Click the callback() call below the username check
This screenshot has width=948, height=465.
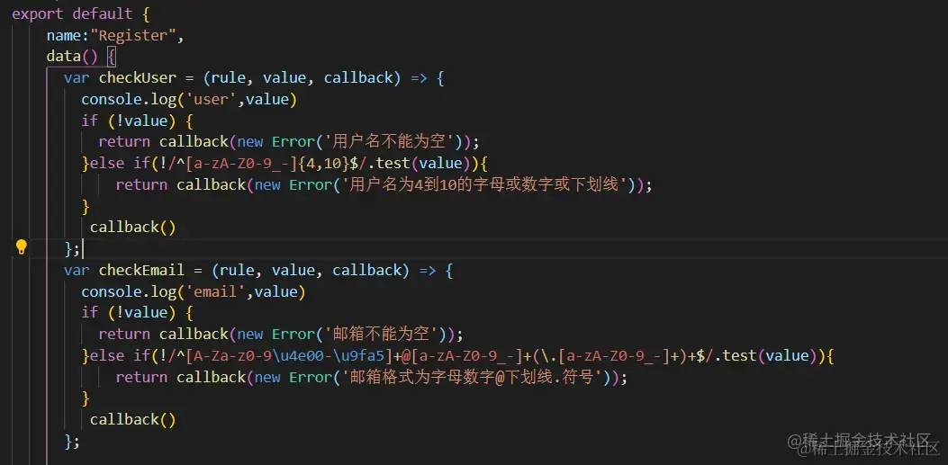point(133,227)
